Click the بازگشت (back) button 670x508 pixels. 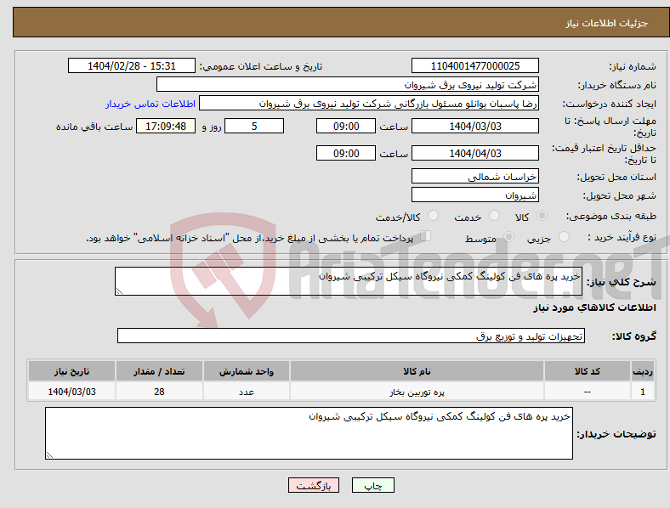point(314,485)
